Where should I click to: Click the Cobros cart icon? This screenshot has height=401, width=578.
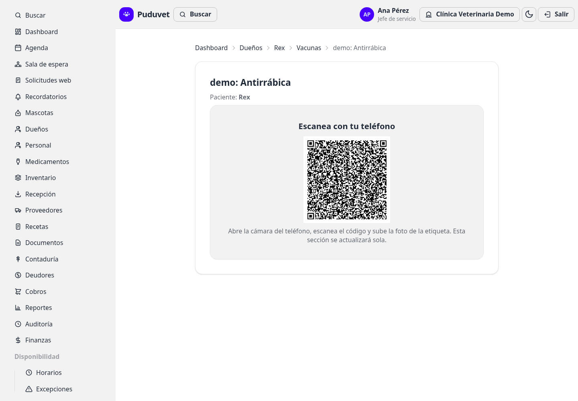(x=18, y=292)
